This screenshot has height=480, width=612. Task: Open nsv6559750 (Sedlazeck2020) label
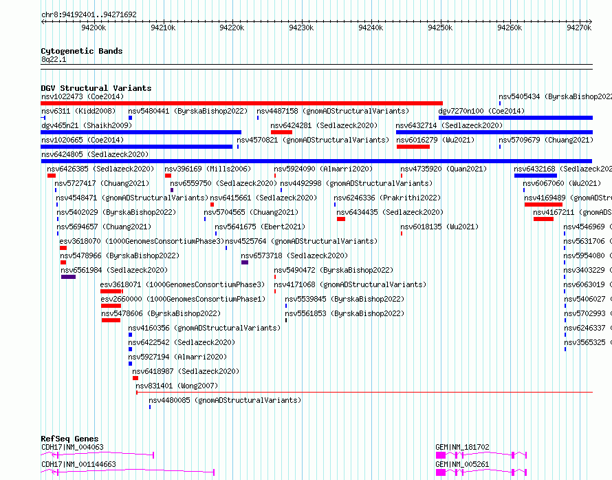[223, 183]
